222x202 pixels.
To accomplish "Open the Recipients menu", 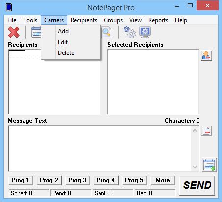I will (x=84, y=20).
